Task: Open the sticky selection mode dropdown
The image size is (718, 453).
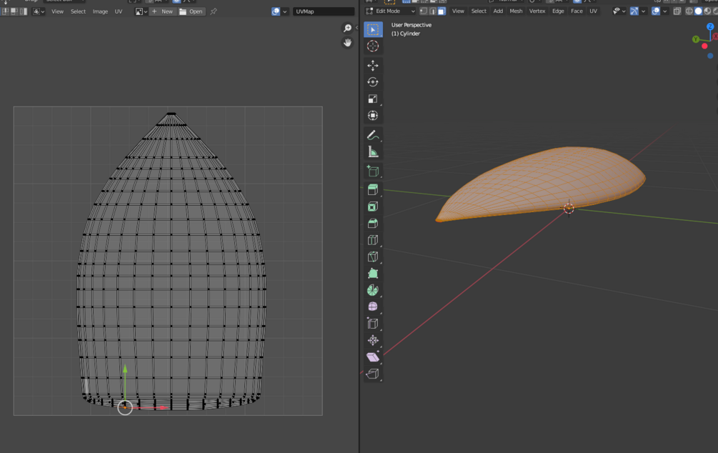Action: (39, 11)
